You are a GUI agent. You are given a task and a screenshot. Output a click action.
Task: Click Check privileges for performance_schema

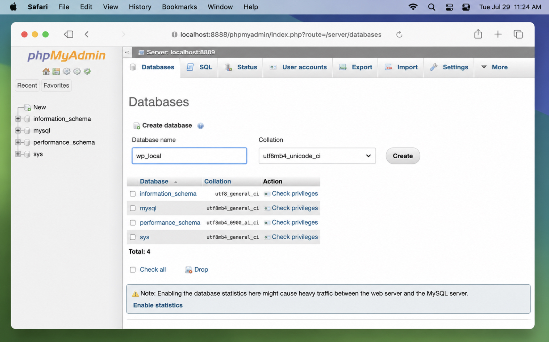point(295,222)
